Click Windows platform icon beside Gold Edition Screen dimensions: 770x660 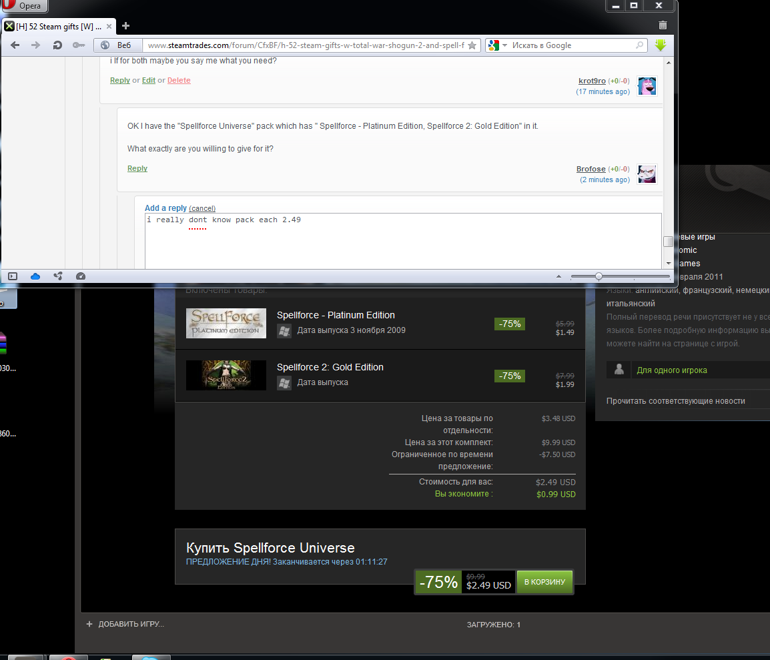[x=284, y=383]
